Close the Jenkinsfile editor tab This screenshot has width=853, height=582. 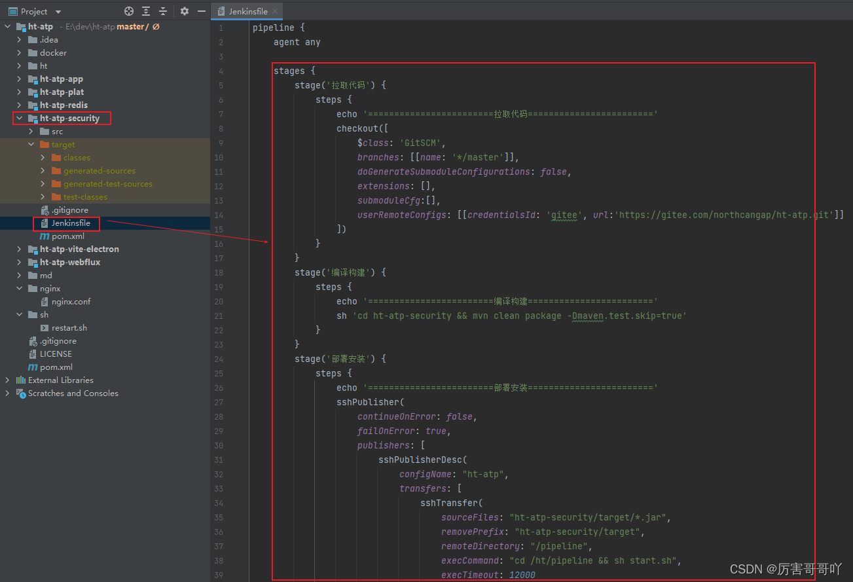tap(275, 11)
